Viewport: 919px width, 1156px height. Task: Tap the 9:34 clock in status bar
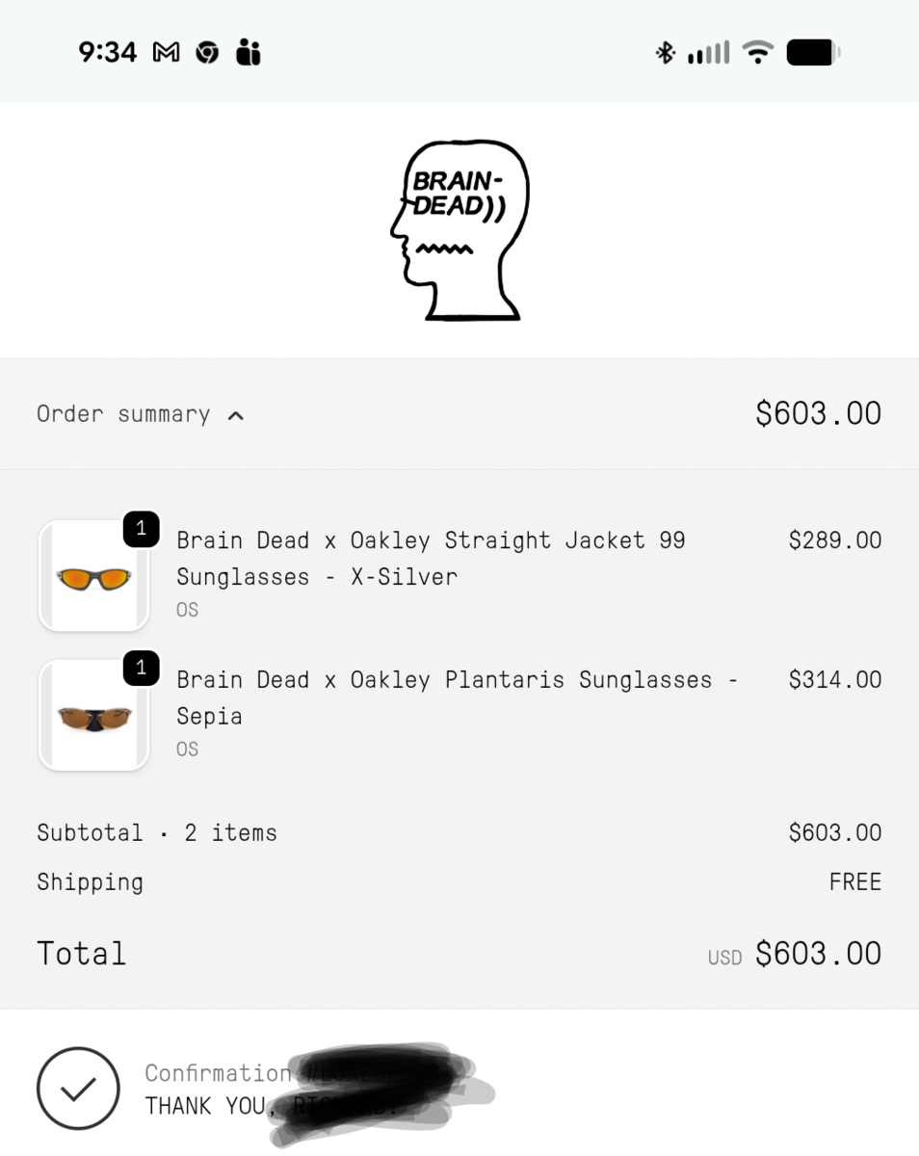[108, 52]
